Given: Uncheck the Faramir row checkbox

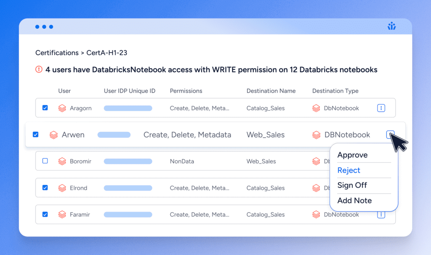Looking at the screenshot, I should pyautogui.click(x=45, y=215).
